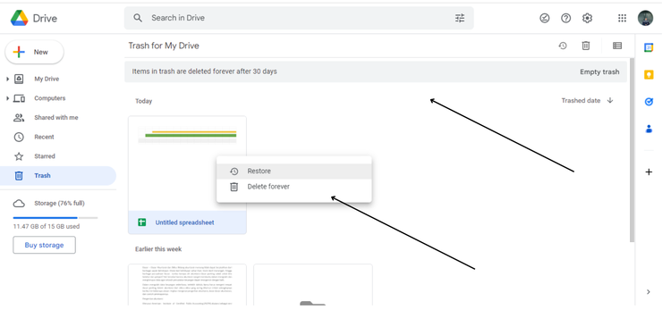
Task: Click the Sheets icon on Untitled spreadsheet
Action: click(x=142, y=222)
